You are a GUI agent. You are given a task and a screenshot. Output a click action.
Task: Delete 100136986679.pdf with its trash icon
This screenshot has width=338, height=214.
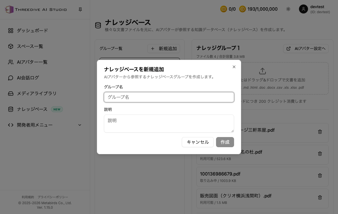(320, 176)
